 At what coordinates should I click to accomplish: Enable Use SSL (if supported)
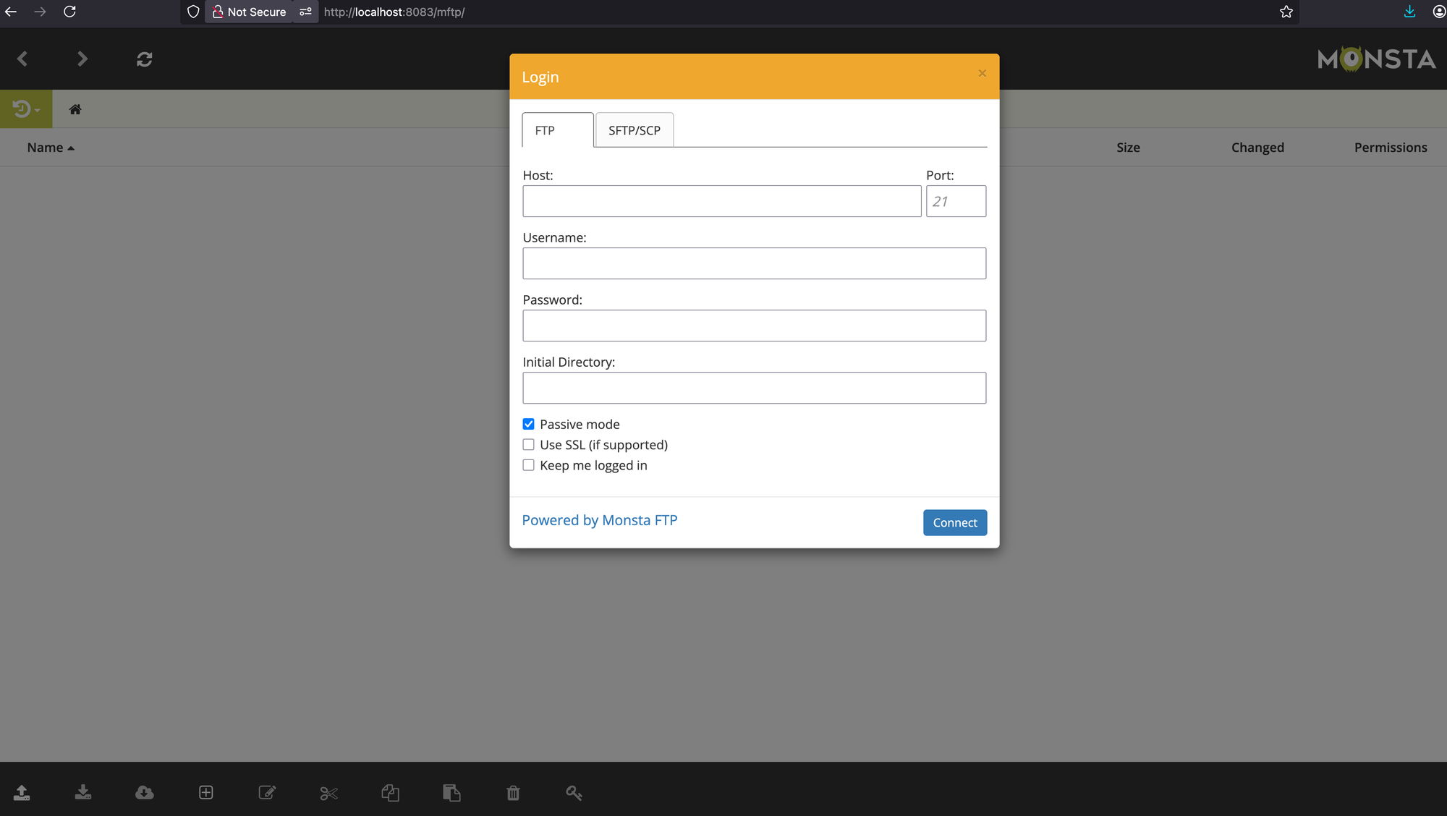click(x=529, y=445)
